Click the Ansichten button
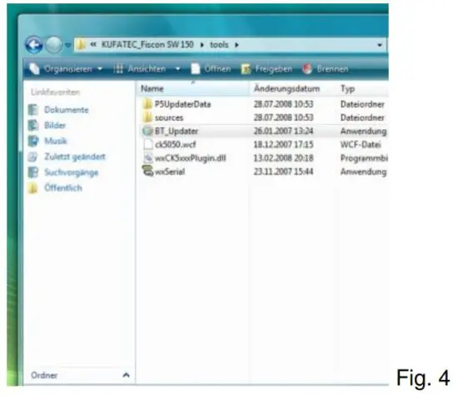The width and height of the screenshot is (458, 395). coord(147,69)
